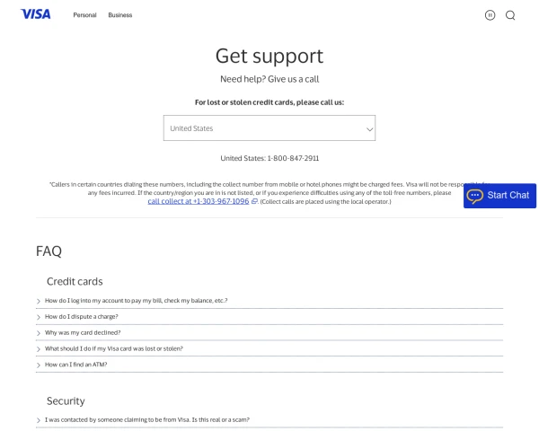
Task: Open the United States country dropdown
Action: 269,128
